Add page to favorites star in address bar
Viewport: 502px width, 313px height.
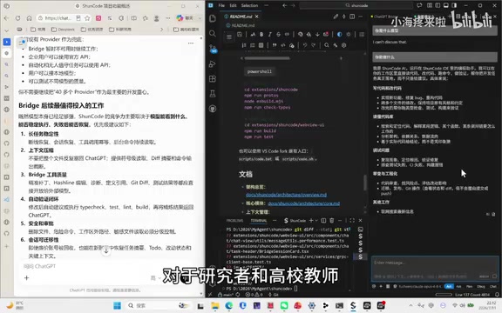click(x=87, y=18)
